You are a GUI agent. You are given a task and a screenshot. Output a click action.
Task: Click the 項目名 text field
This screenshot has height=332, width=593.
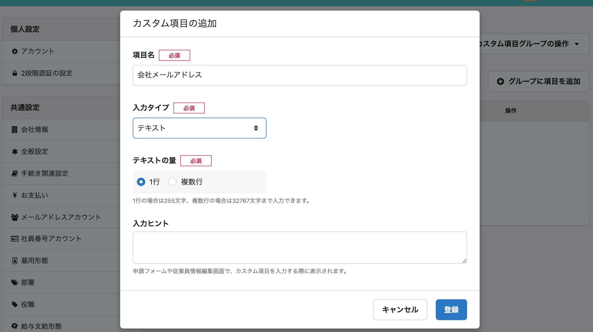coord(300,75)
